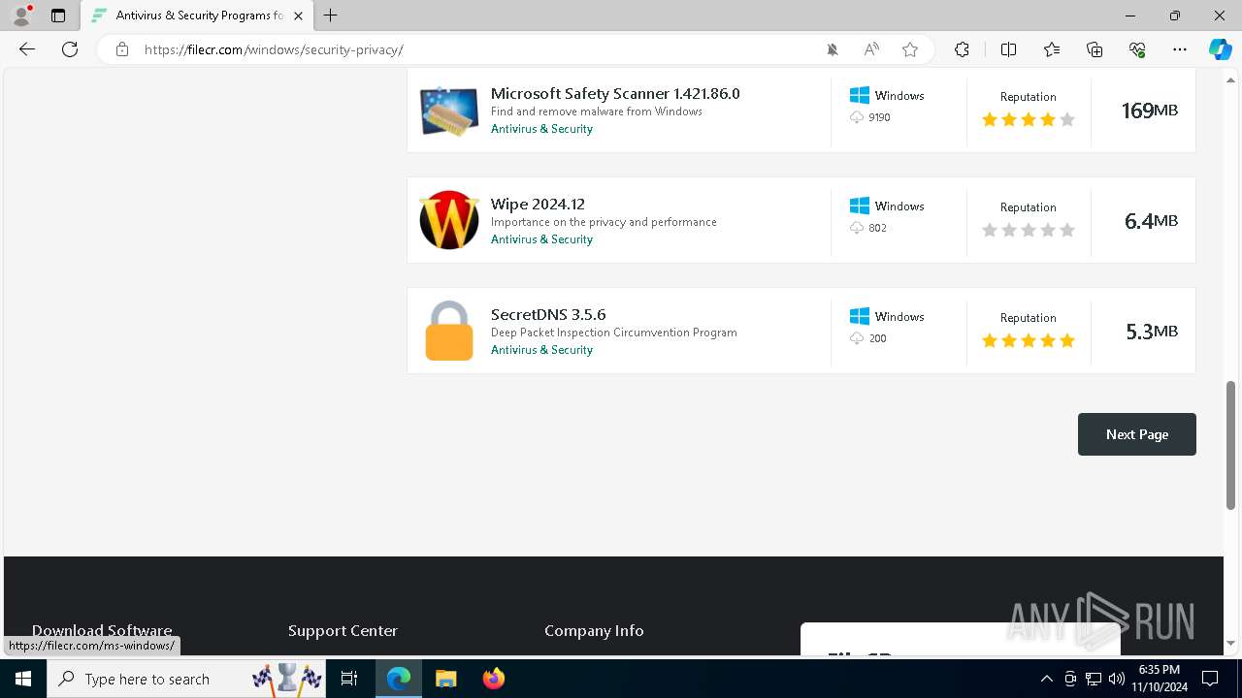Screen dimensions: 1242x698
Task: Open SecretDNS 3.5.6 title link
Action: [548, 314]
